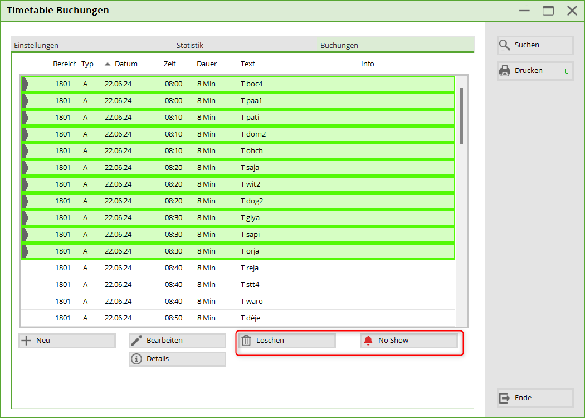Click the trash can icon for Löschen
Image resolution: width=585 pixels, height=418 pixels.
(246, 341)
